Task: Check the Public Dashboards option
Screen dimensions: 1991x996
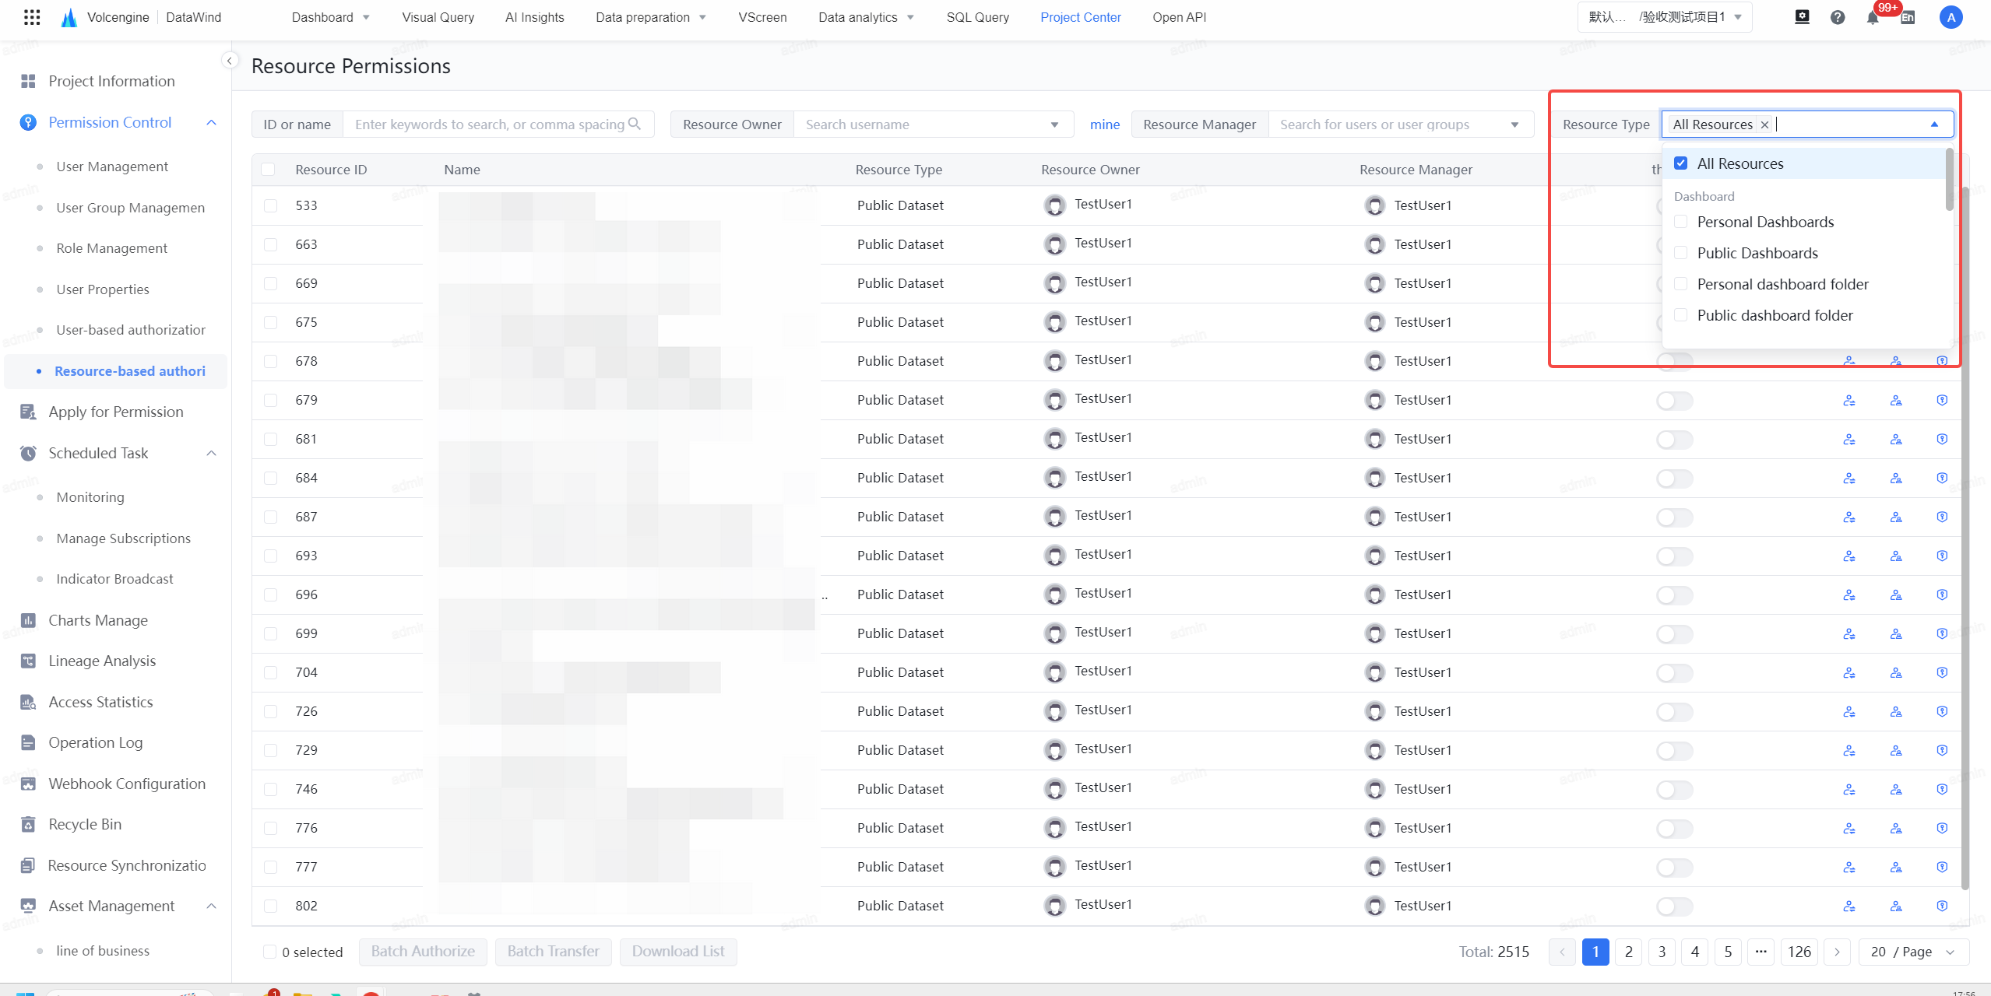Action: click(x=1680, y=253)
